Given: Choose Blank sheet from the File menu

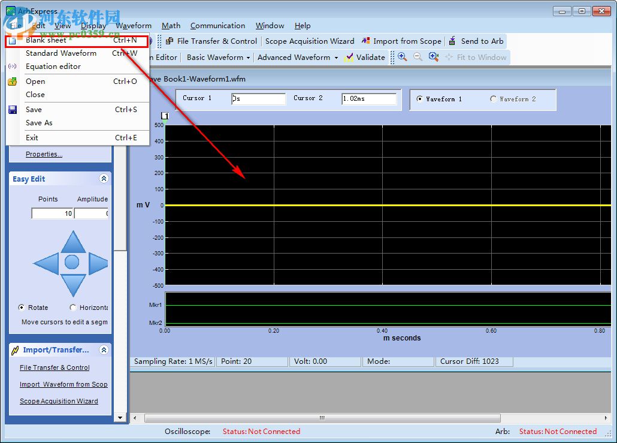Looking at the screenshot, I should [46, 40].
